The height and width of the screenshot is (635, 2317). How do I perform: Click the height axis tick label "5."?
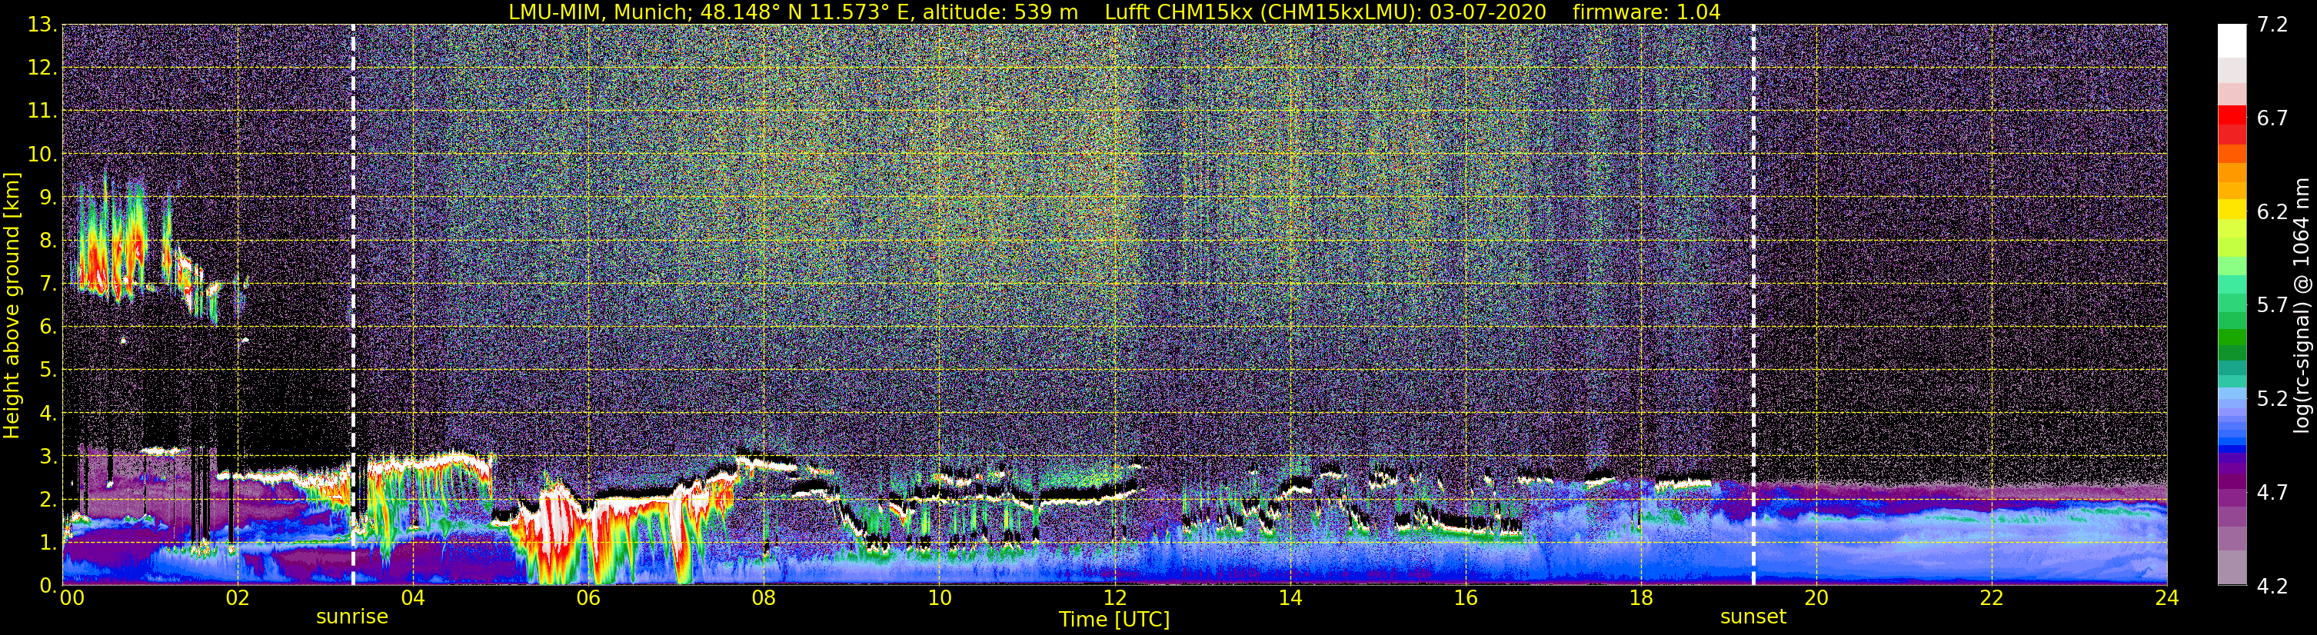[x=47, y=371]
